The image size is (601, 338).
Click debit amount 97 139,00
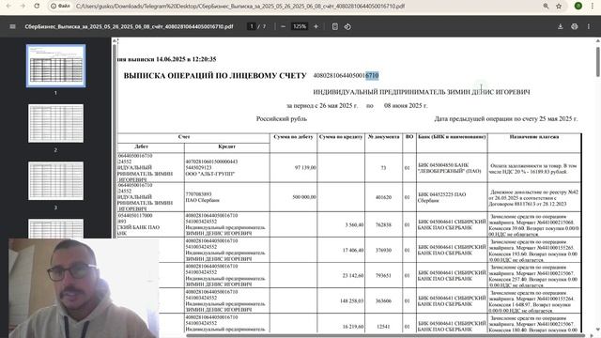[305, 167]
